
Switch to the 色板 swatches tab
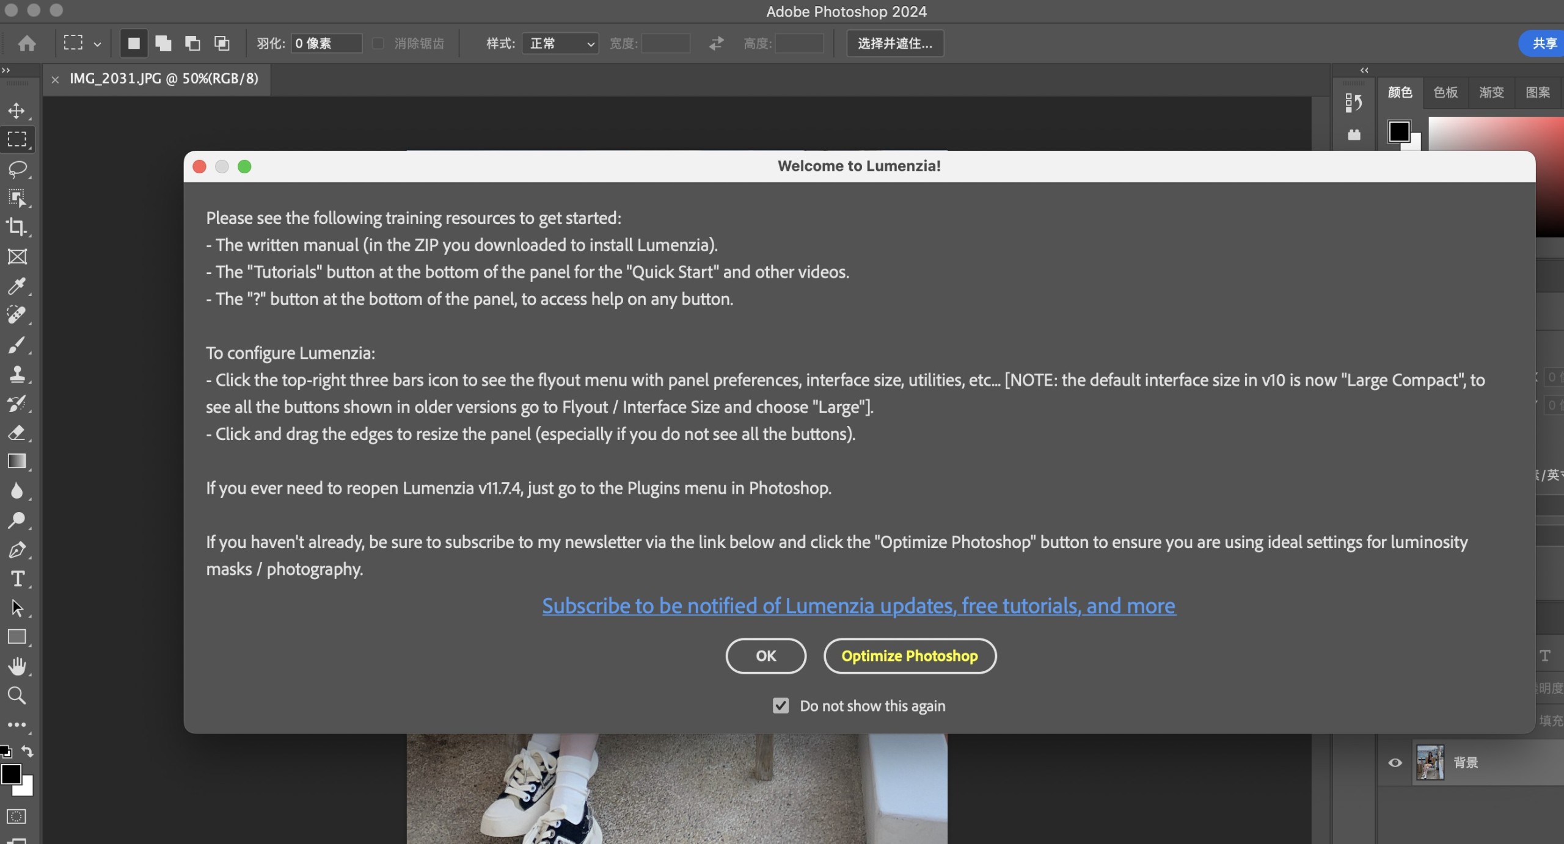(1445, 92)
